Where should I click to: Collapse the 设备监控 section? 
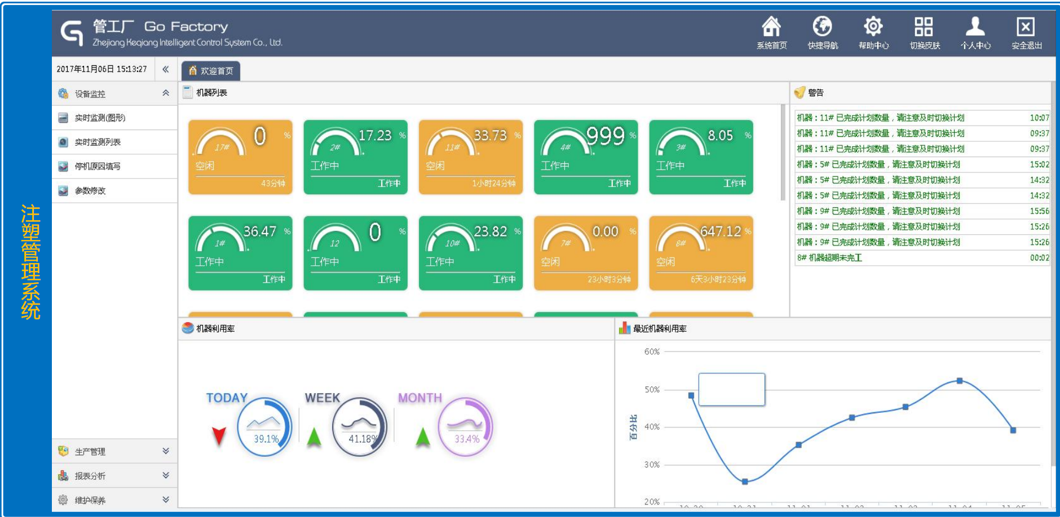(x=166, y=93)
